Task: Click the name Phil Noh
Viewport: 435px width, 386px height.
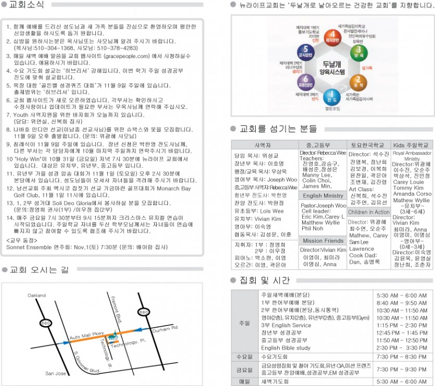Action: [313, 228]
